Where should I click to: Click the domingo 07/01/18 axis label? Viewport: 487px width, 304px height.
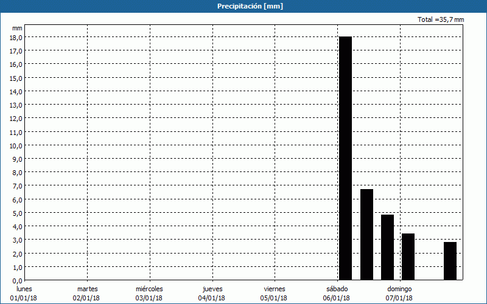pos(399,293)
